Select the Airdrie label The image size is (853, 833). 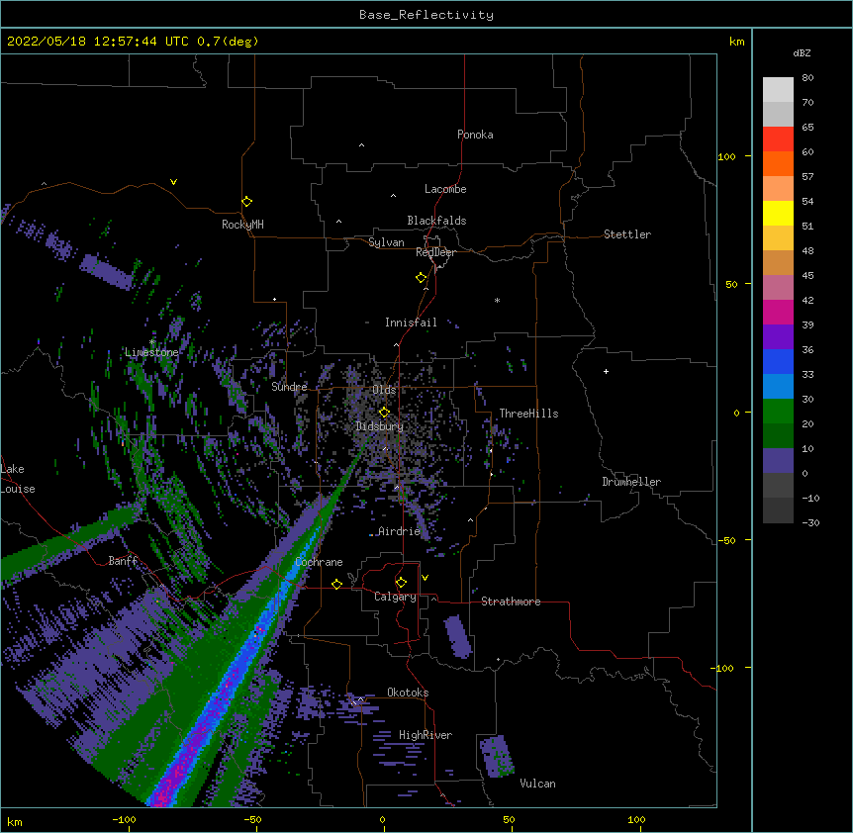(x=400, y=531)
